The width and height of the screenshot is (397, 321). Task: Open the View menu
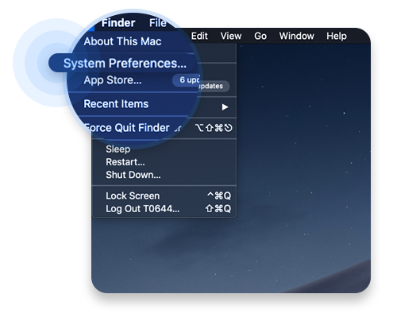[231, 36]
